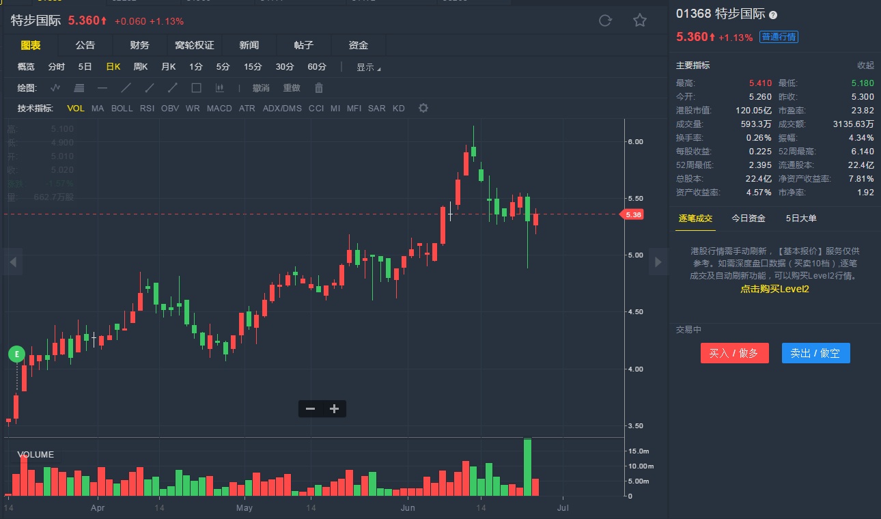881x519 pixels.
Task: Collapse the 主要指标 panel via 收起
Action: tap(865, 66)
